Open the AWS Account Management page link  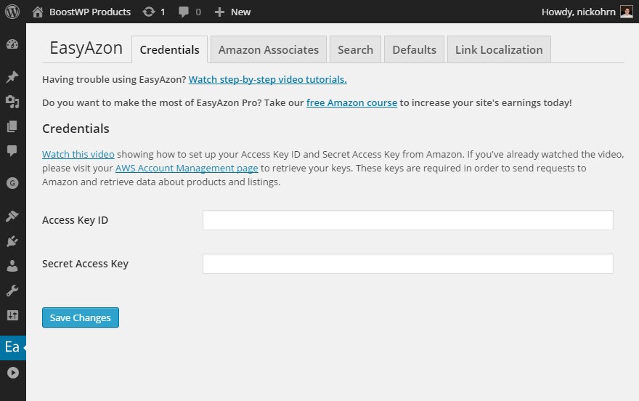tap(187, 169)
